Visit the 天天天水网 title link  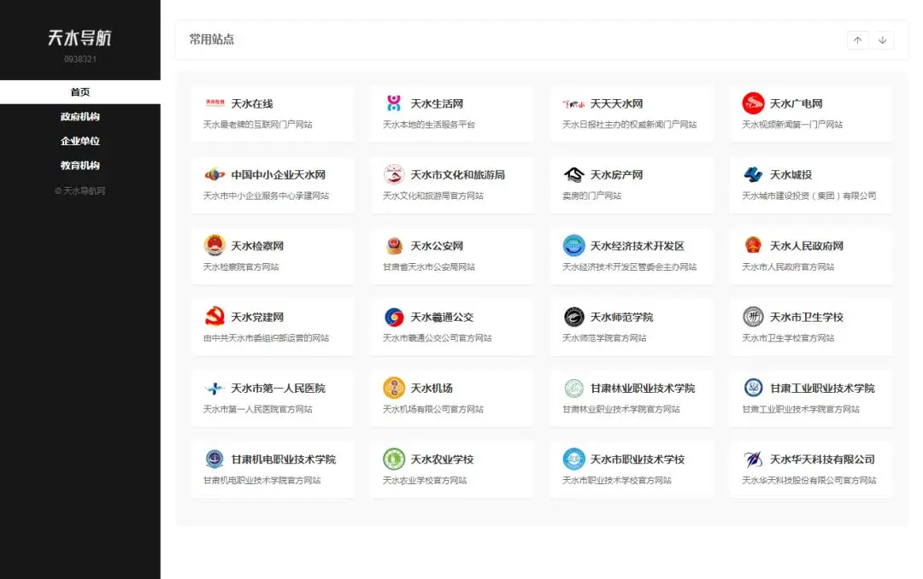pos(616,103)
